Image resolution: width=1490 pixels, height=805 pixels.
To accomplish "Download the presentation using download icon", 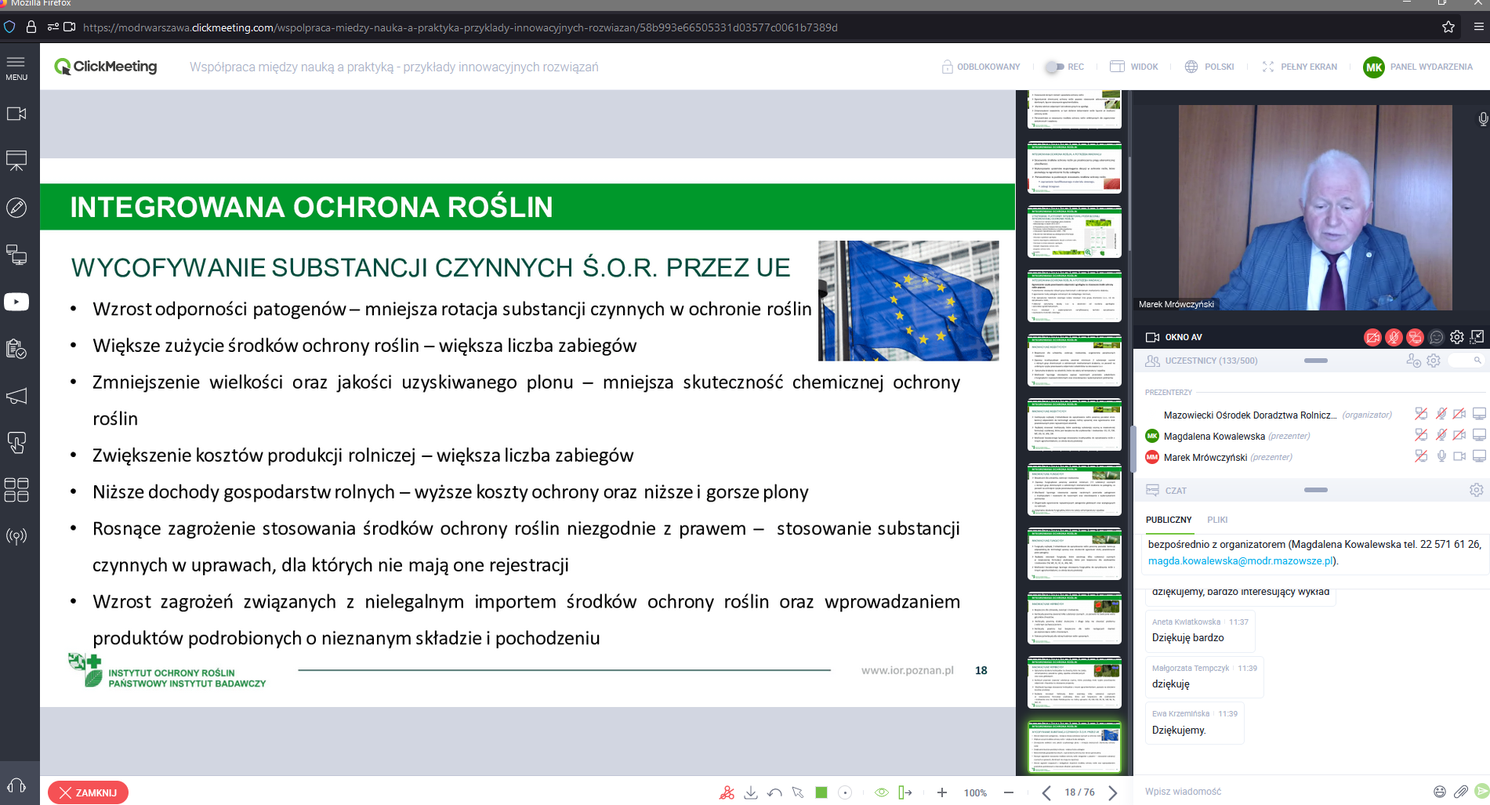I will [751, 792].
